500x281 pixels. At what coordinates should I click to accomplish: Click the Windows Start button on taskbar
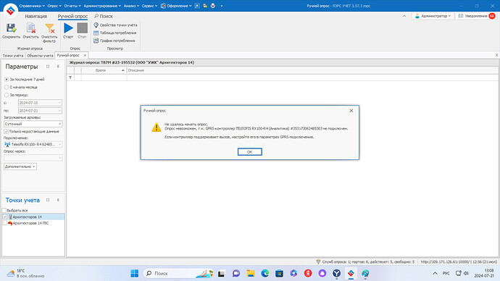[135, 273]
